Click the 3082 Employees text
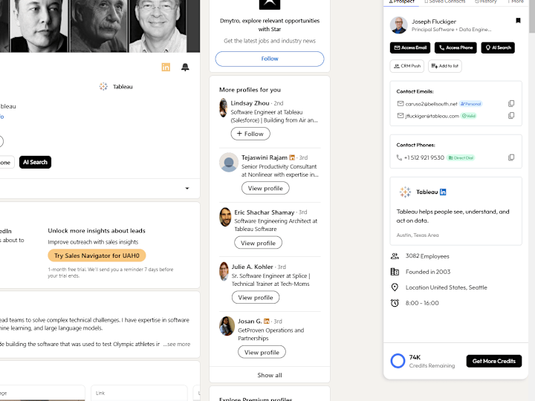Image resolution: width=535 pixels, height=401 pixels. click(x=427, y=256)
